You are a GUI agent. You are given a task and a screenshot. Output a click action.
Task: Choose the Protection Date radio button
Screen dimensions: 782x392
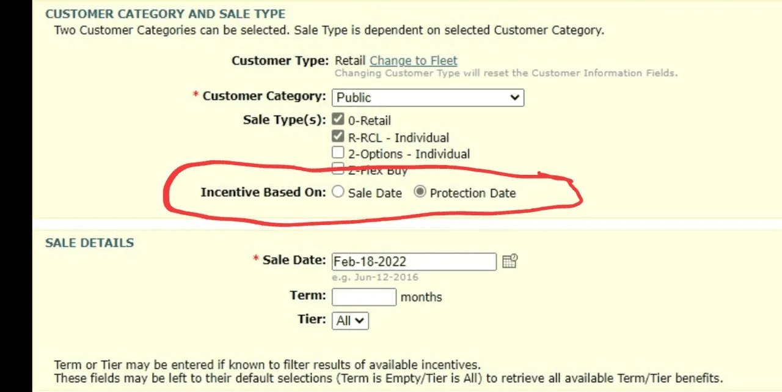point(420,192)
